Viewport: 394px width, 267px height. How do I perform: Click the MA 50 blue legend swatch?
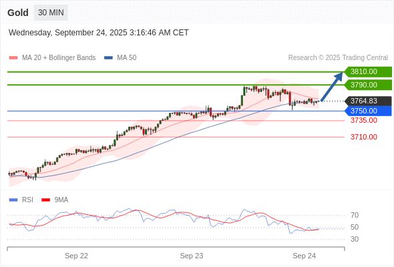tap(108, 58)
